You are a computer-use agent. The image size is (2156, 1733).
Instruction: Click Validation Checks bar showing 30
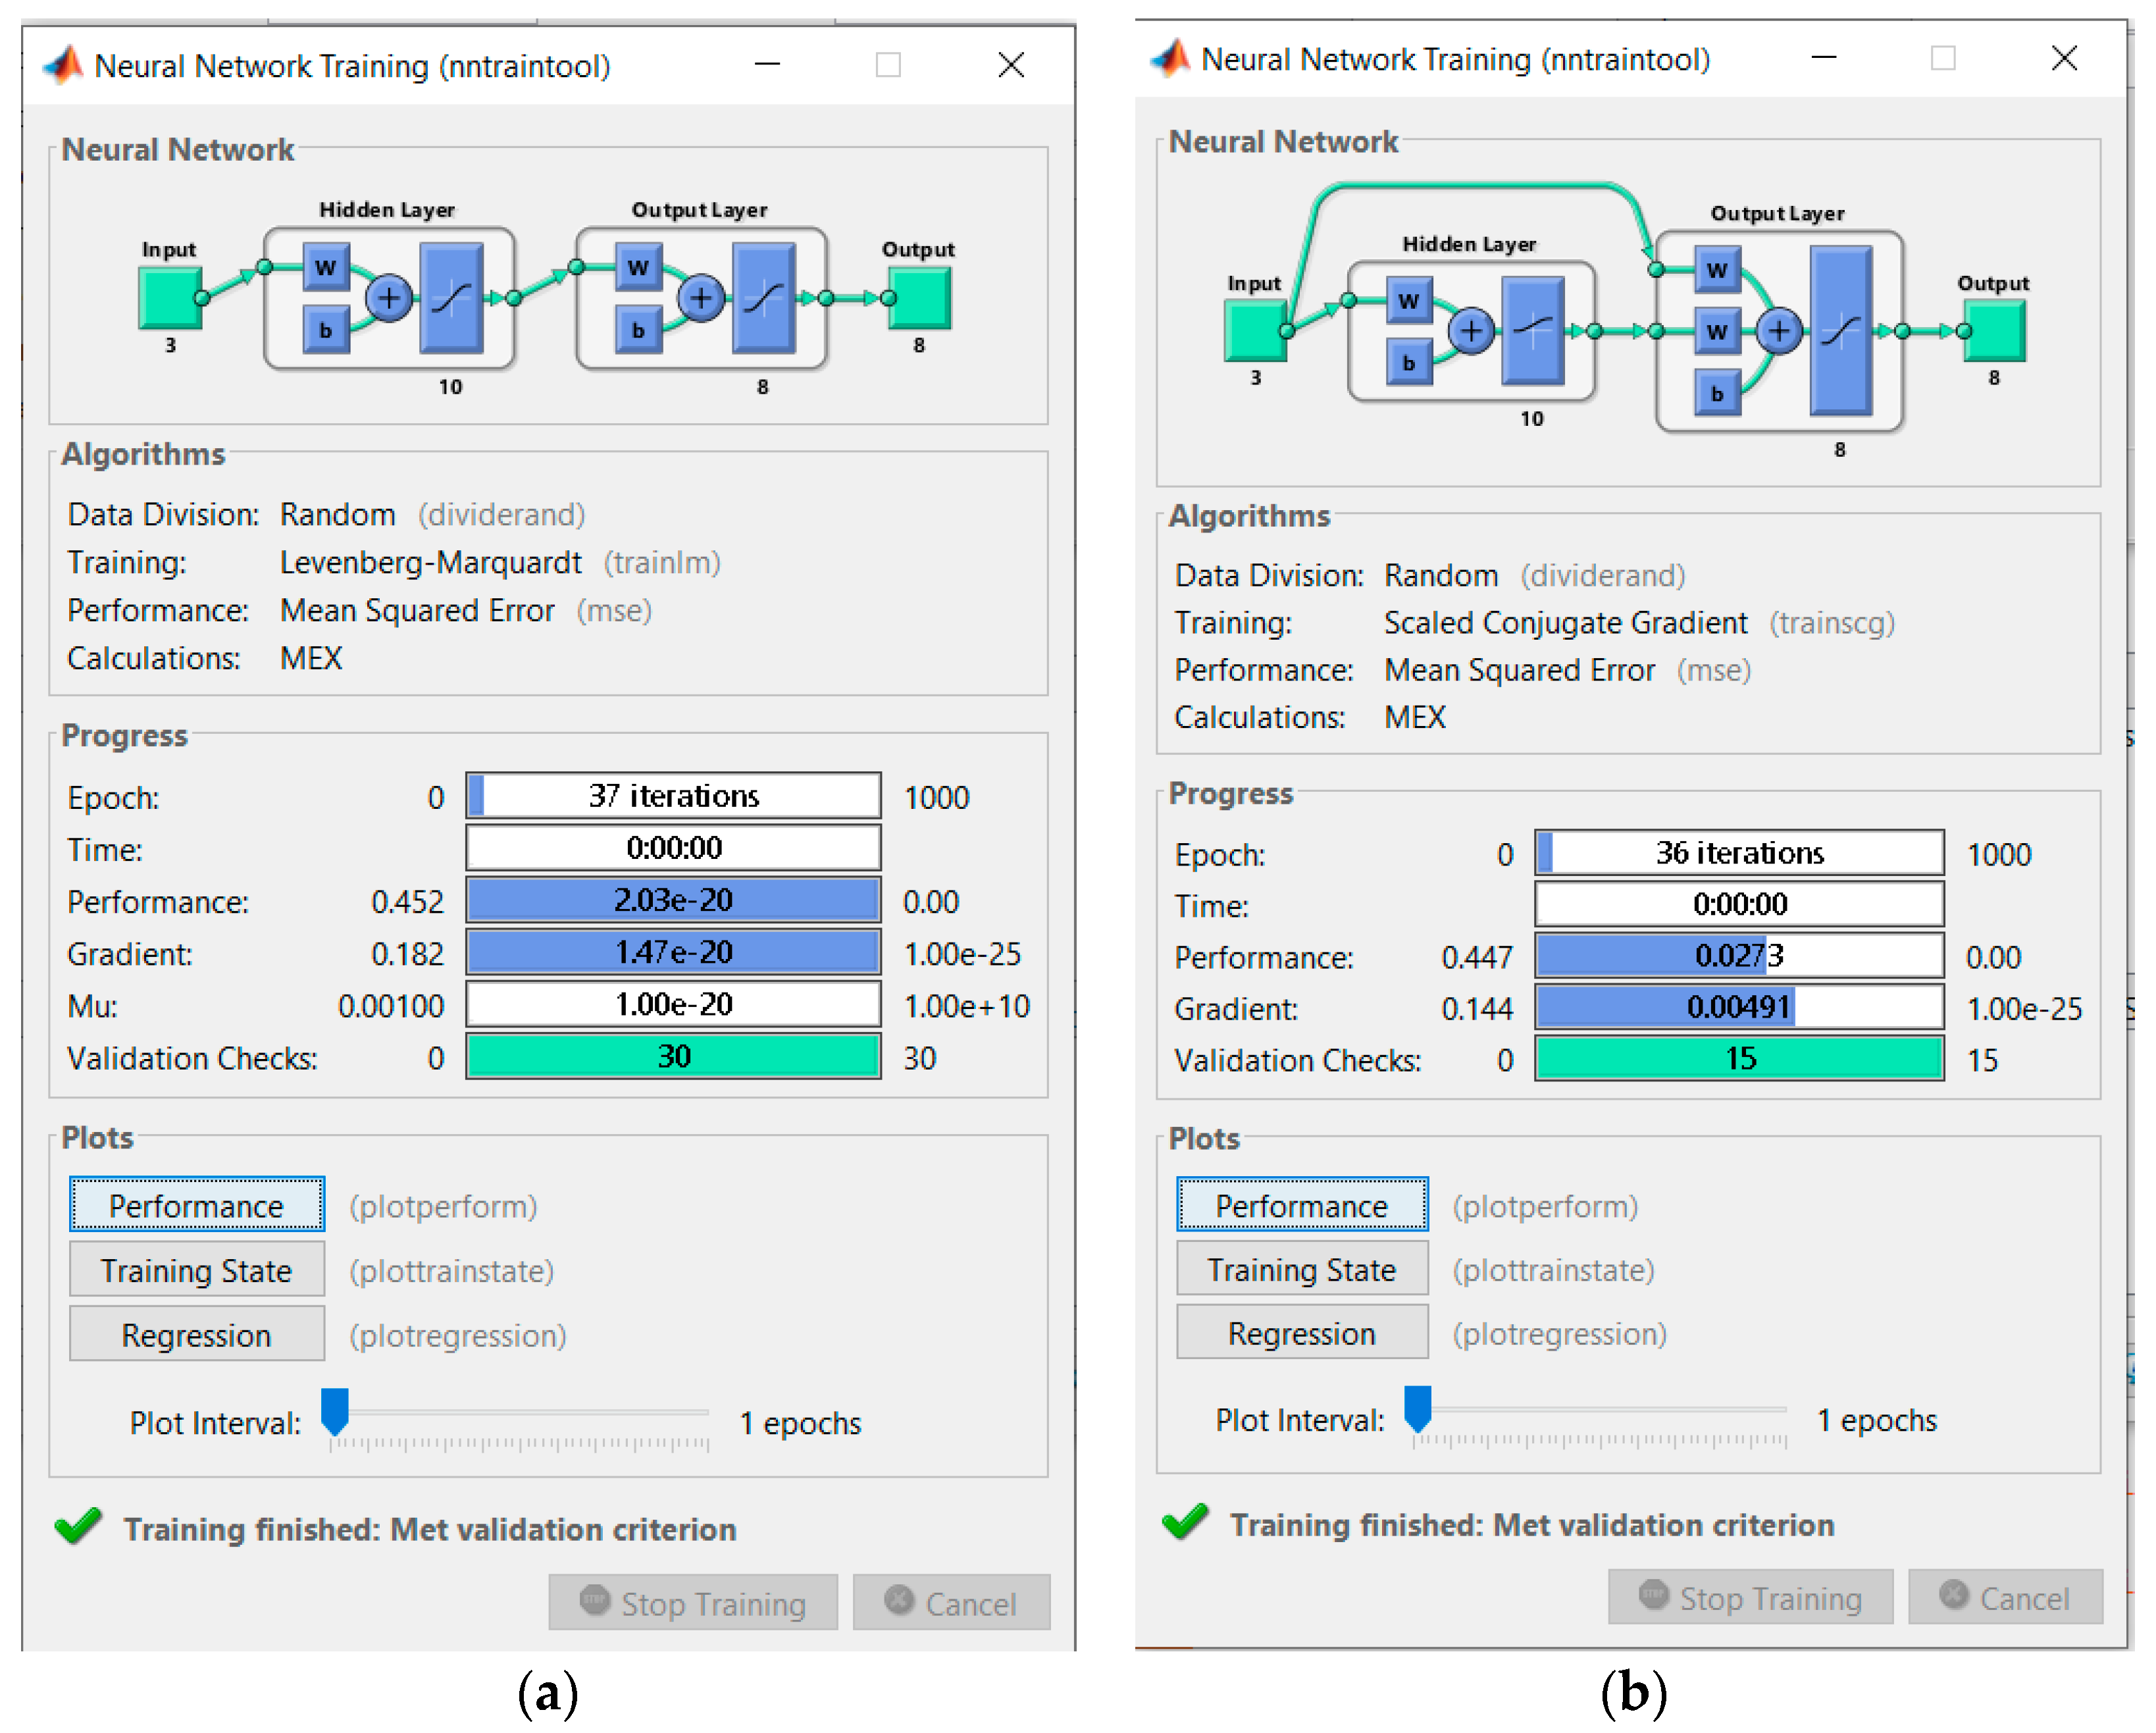pyautogui.click(x=674, y=1056)
